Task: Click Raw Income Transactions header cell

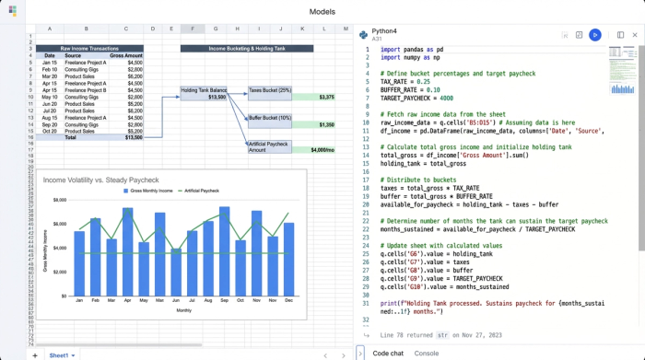Action: click(89, 49)
